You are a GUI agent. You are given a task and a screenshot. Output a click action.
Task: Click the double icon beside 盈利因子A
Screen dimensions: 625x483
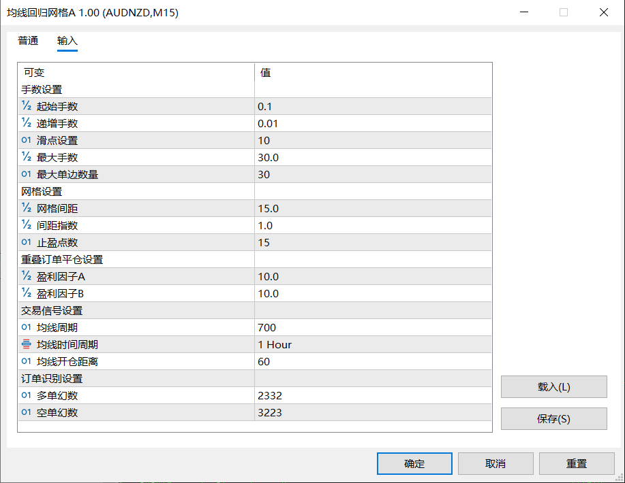click(x=27, y=276)
